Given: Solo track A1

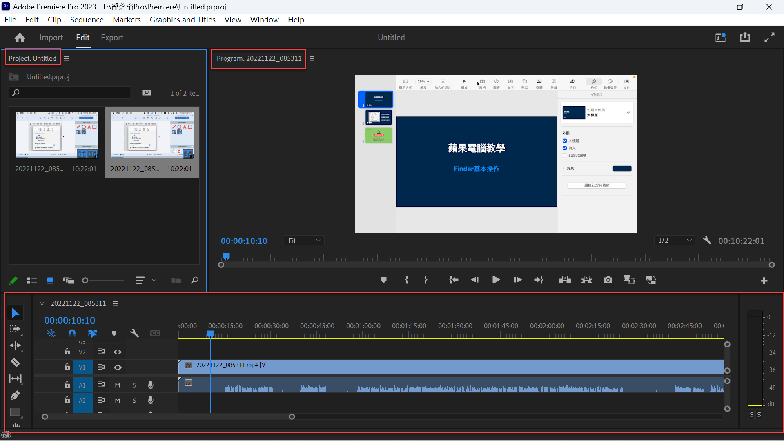Looking at the screenshot, I should point(134,385).
